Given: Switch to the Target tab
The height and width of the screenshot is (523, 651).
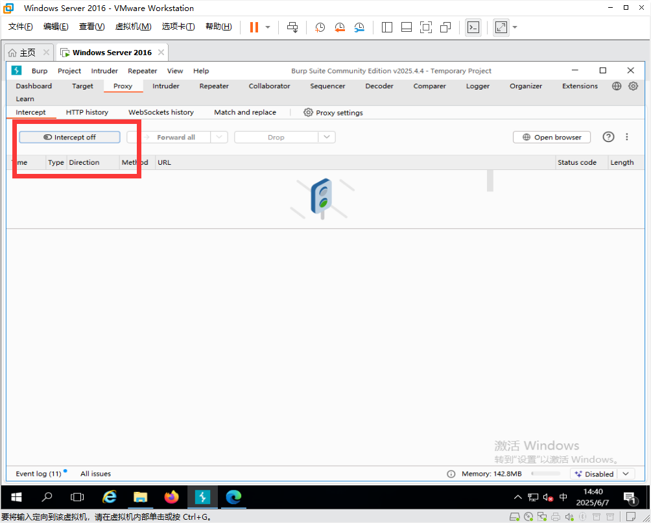Looking at the screenshot, I should (x=82, y=86).
